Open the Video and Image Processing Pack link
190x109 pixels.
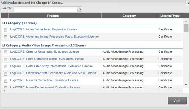click(54, 37)
